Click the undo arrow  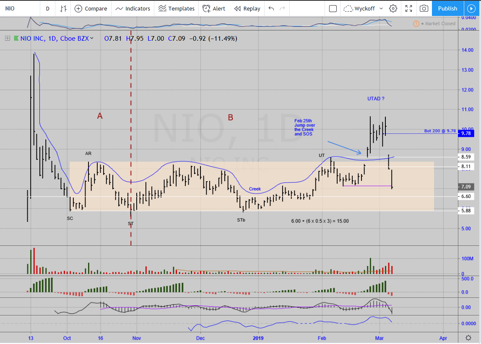(x=271, y=8)
